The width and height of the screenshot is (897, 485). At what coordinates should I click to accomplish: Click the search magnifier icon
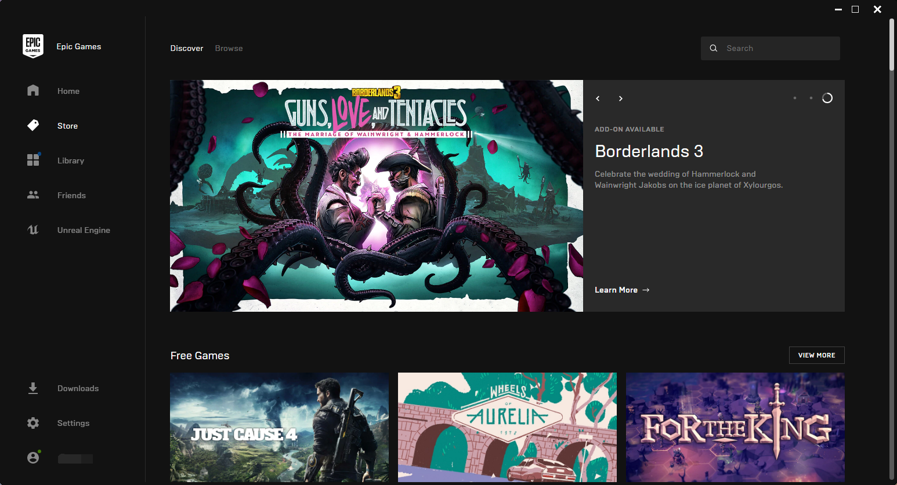pyautogui.click(x=714, y=48)
